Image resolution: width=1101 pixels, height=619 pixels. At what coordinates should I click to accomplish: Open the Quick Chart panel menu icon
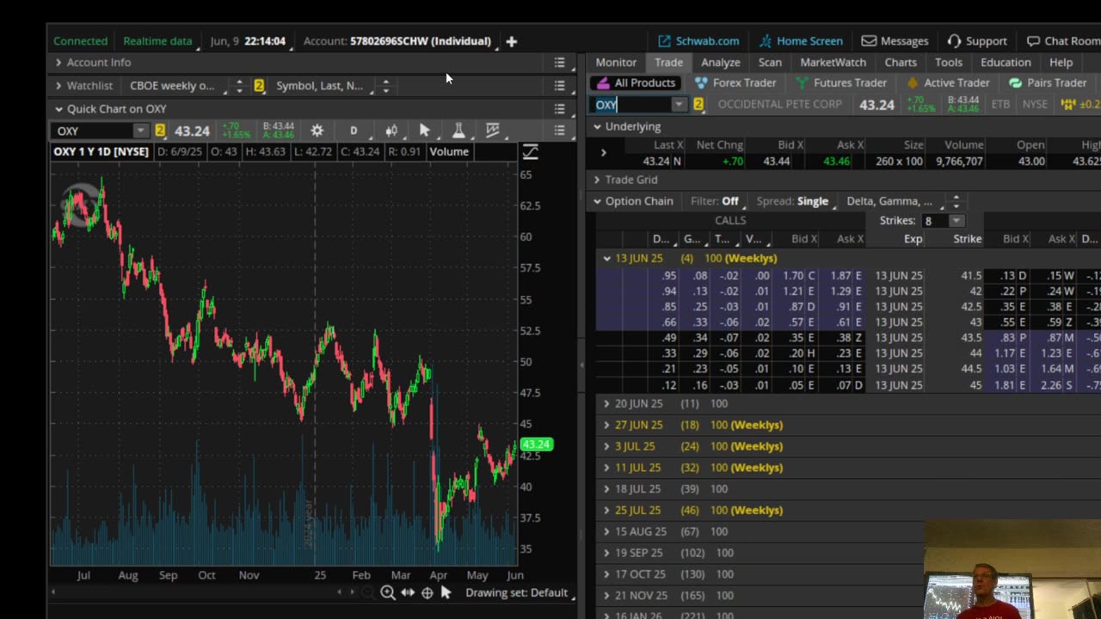[x=559, y=109]
